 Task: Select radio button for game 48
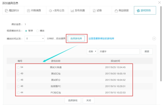[18, 80]
